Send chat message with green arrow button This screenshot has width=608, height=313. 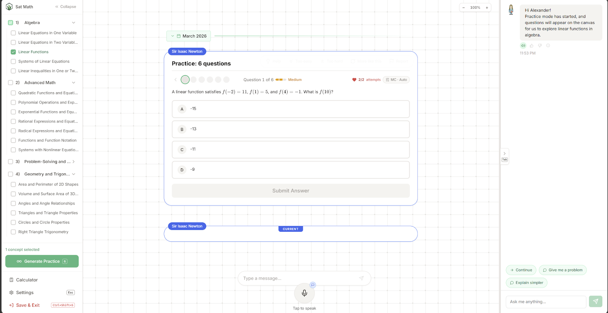(595, 302)
